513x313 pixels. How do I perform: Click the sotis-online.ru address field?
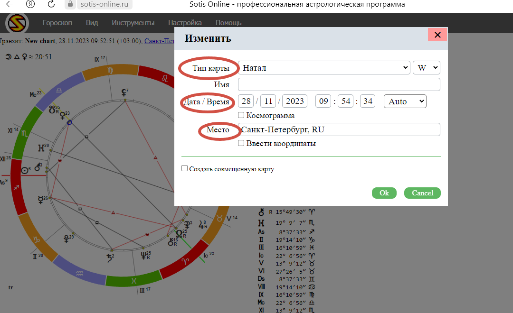pos(104,4)
